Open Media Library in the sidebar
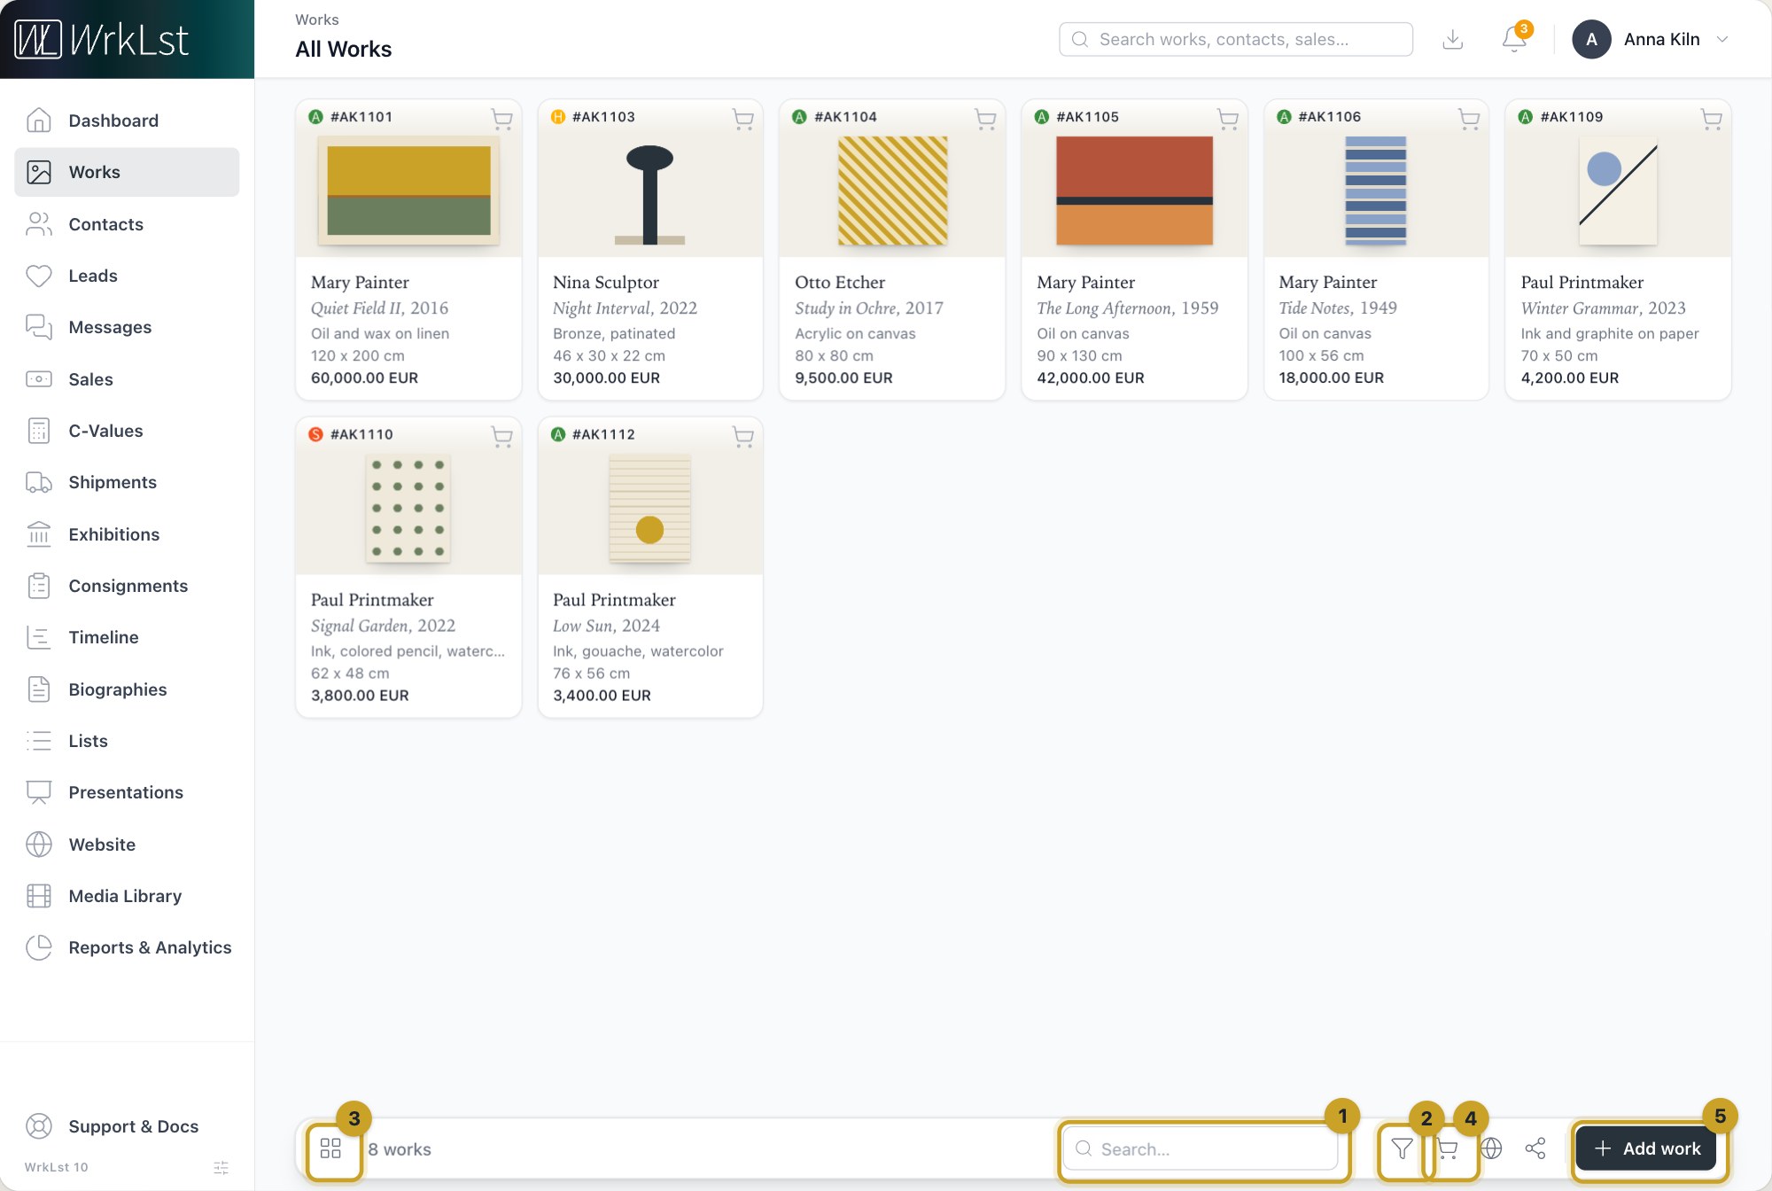The height and width of the screenshot is (1191, 1772). click(x=127, y=896)
